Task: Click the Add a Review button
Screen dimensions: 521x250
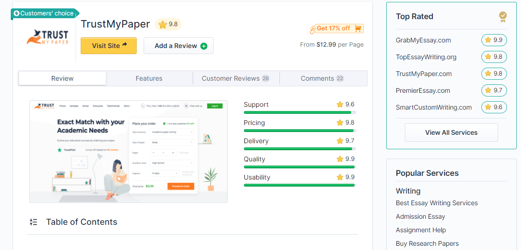Action: point(179,46)
